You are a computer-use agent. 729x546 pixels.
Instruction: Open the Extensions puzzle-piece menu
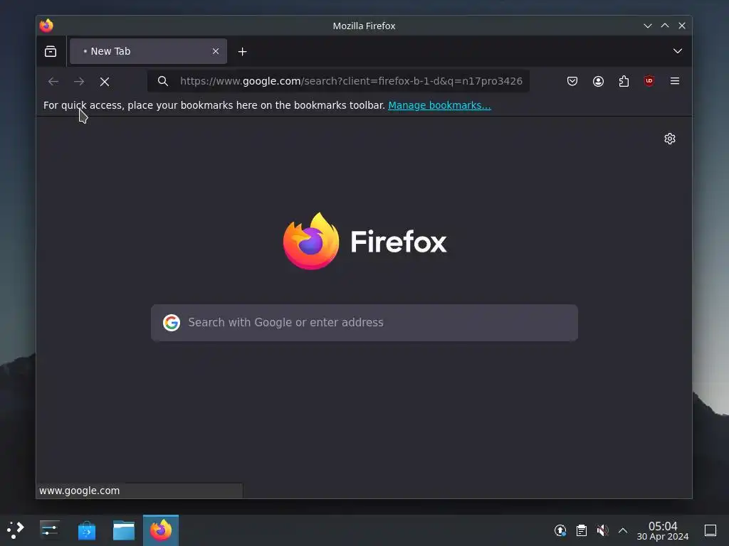pos(624,81)
